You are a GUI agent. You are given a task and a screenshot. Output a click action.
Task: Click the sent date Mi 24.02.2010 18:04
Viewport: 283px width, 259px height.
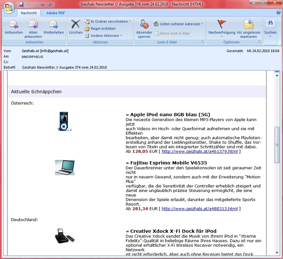point(263,51)
